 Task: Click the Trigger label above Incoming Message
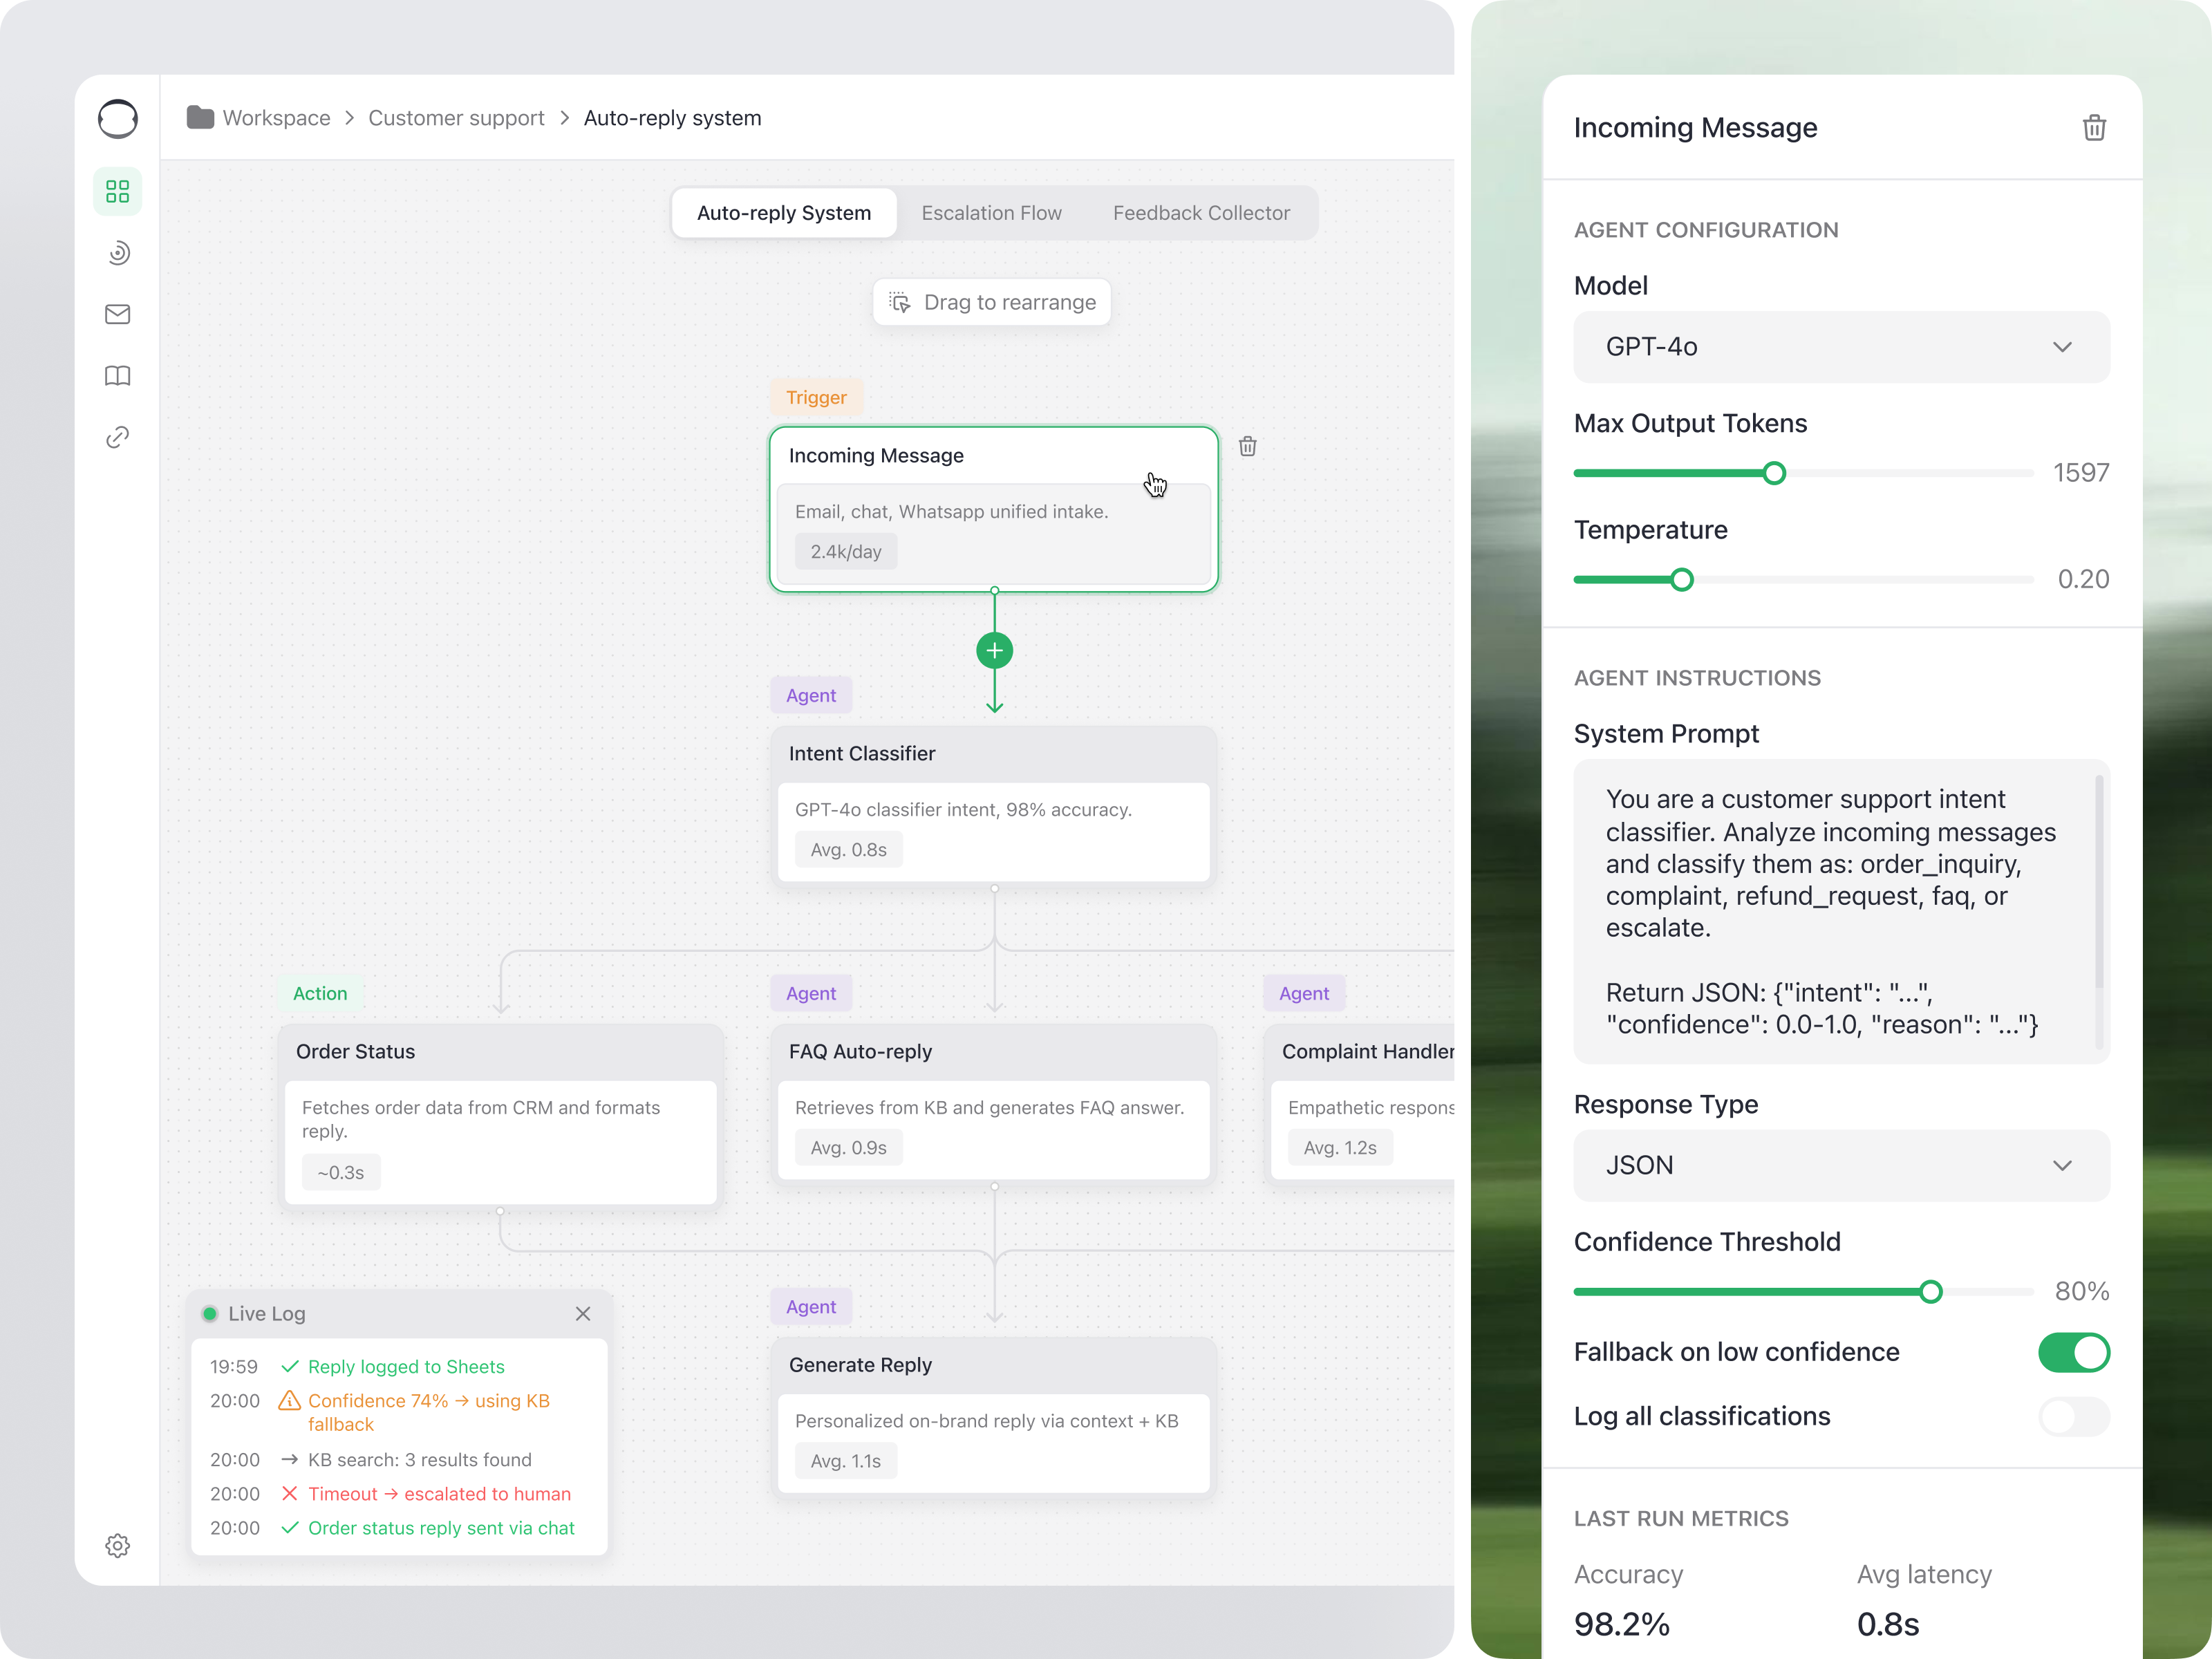pyautogui.click(x=816, y=397)
